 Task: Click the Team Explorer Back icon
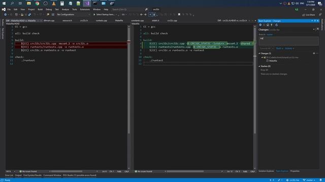click(x=261, y=25)
